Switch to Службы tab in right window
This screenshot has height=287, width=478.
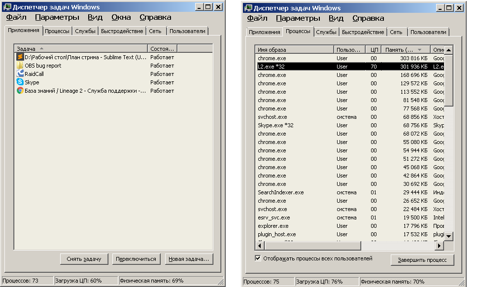[x=326, y=32]
